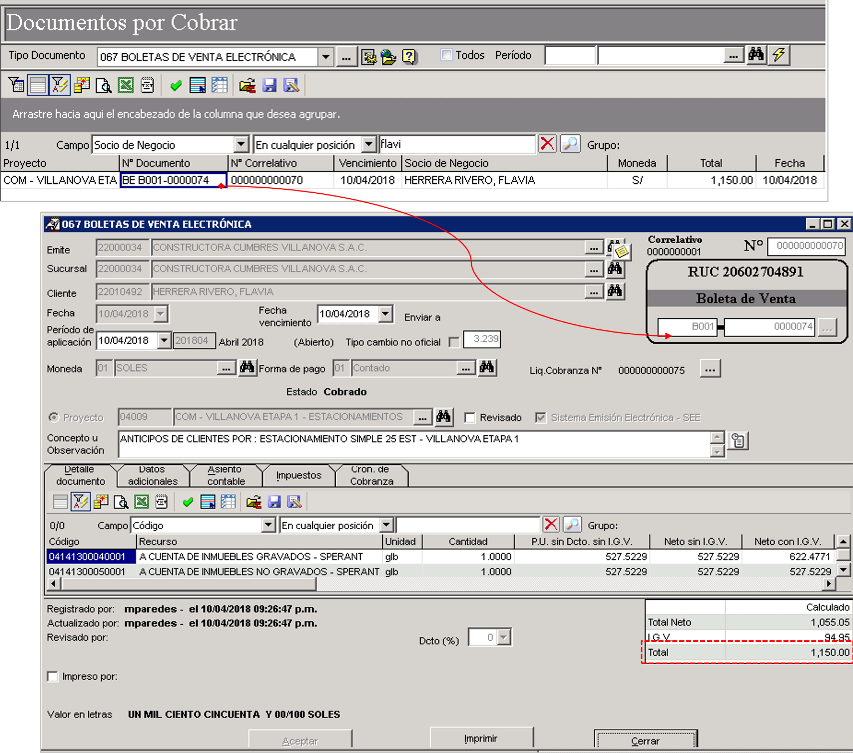Toggle the Todos checkbox
Image resolution: width=853 pixels, height=753 pixels.
coord(446,54)
